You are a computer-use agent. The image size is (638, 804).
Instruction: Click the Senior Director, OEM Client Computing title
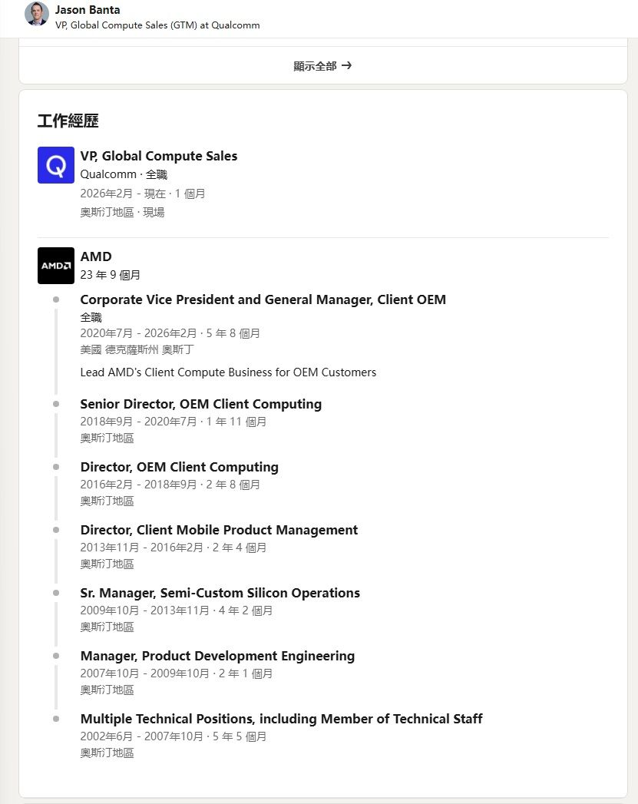tap(200, 404)
